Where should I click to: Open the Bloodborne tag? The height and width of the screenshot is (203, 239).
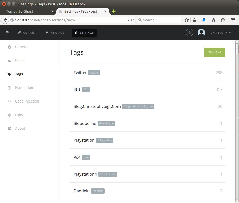click(x=85, y=123)
